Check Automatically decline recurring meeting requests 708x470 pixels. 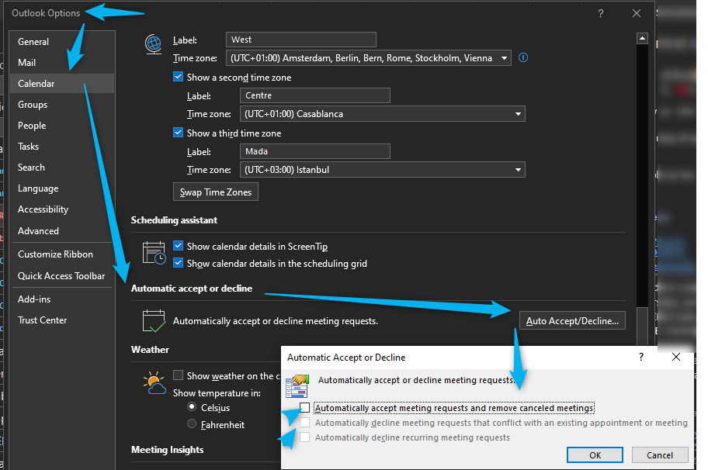pyautogui.click(x=305, y=437)
